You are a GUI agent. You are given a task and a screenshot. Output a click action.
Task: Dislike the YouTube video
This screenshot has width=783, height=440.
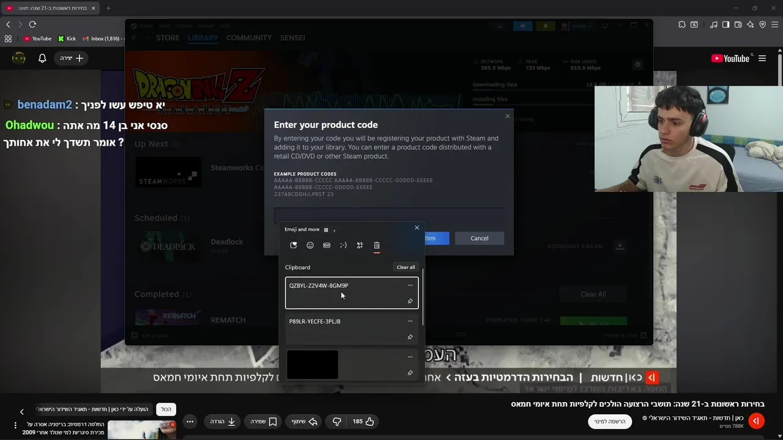click(337, 421)
